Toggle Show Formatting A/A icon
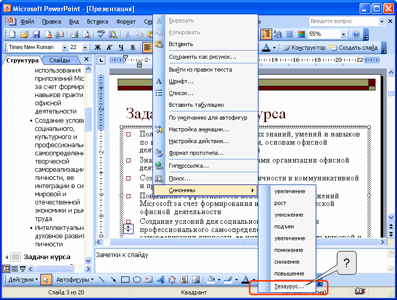The width and height of the screenshot is (397, 300). click(278, 34)
